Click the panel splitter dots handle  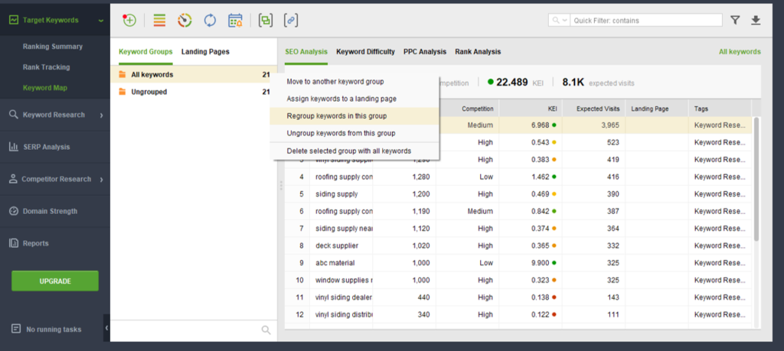coord(281,186)
